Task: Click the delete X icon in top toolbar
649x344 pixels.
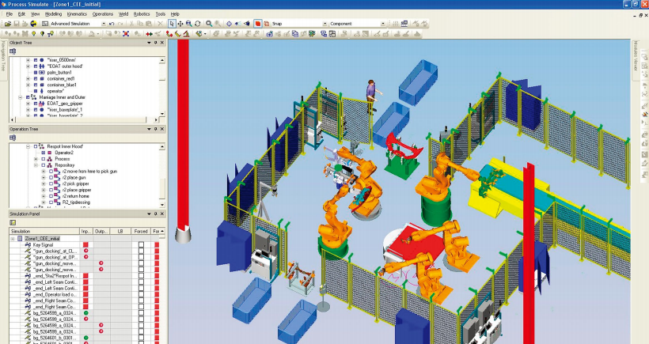Action: pyautogui.click(x=160, y=24)
